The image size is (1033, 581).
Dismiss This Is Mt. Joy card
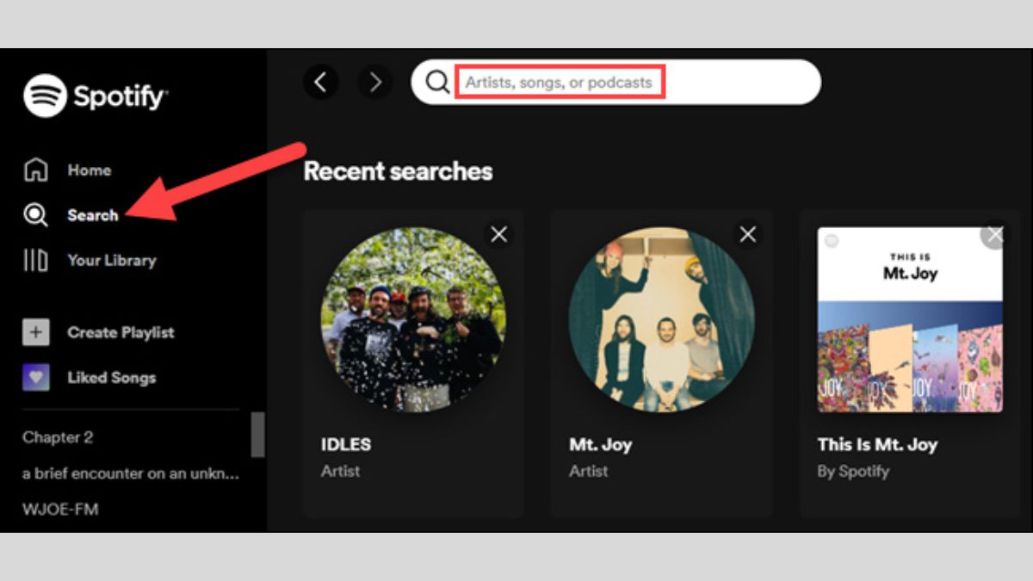click(x=994, y=234)
